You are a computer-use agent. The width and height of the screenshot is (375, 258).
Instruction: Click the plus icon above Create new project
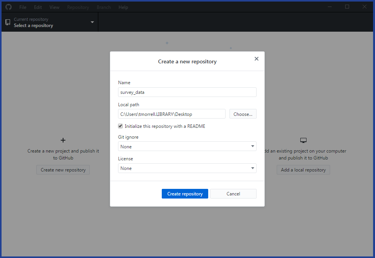(x=63, y=140)
